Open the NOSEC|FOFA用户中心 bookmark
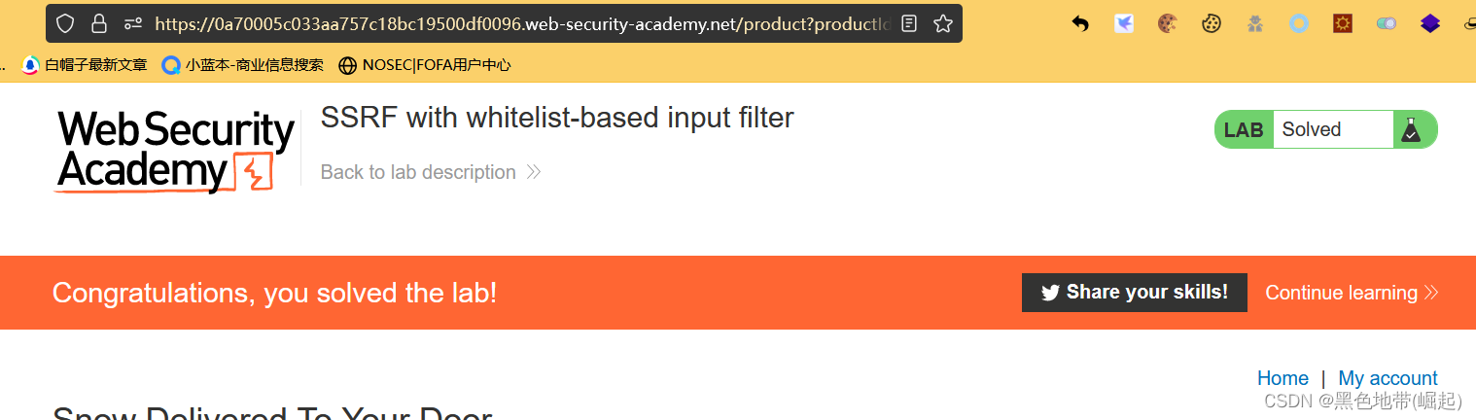 [424, 65]
